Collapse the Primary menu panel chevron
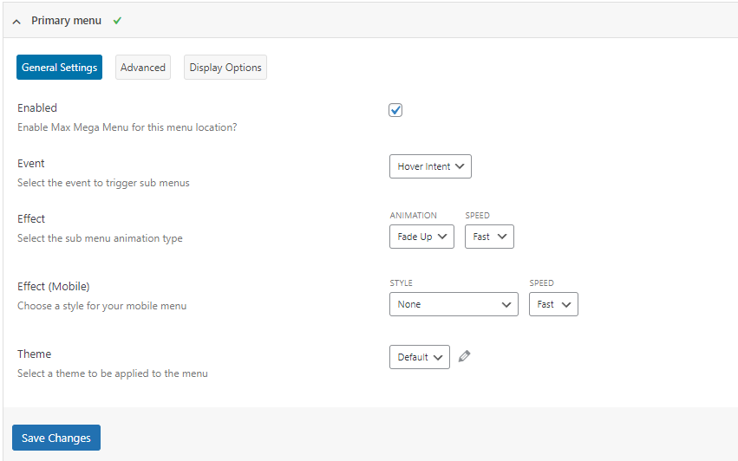The width and height of the screenshot is (738, 461). pyautogui.click(x=16, y=21)
